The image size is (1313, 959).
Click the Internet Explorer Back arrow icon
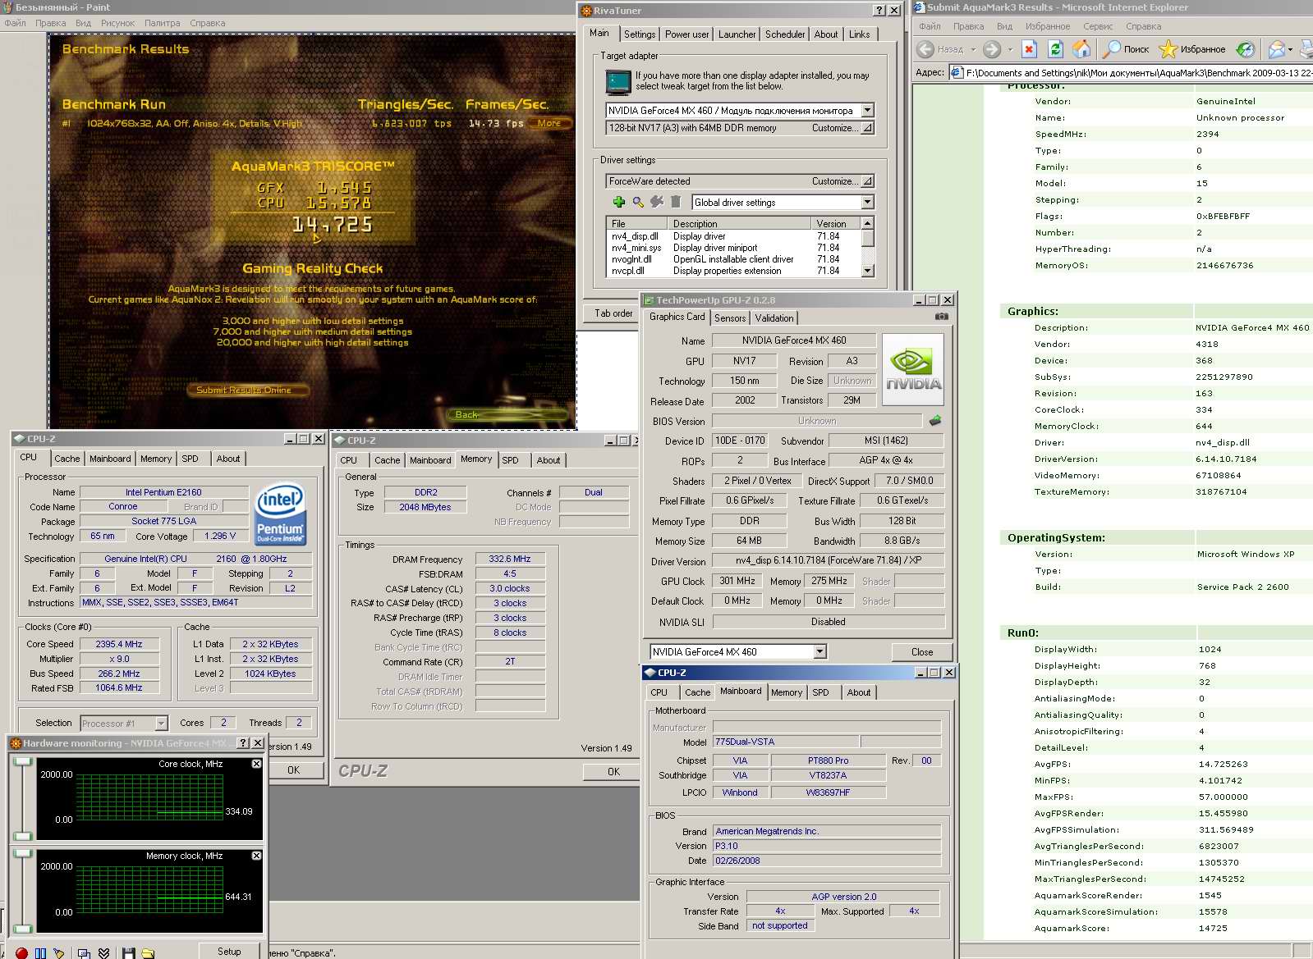(925, 49)
